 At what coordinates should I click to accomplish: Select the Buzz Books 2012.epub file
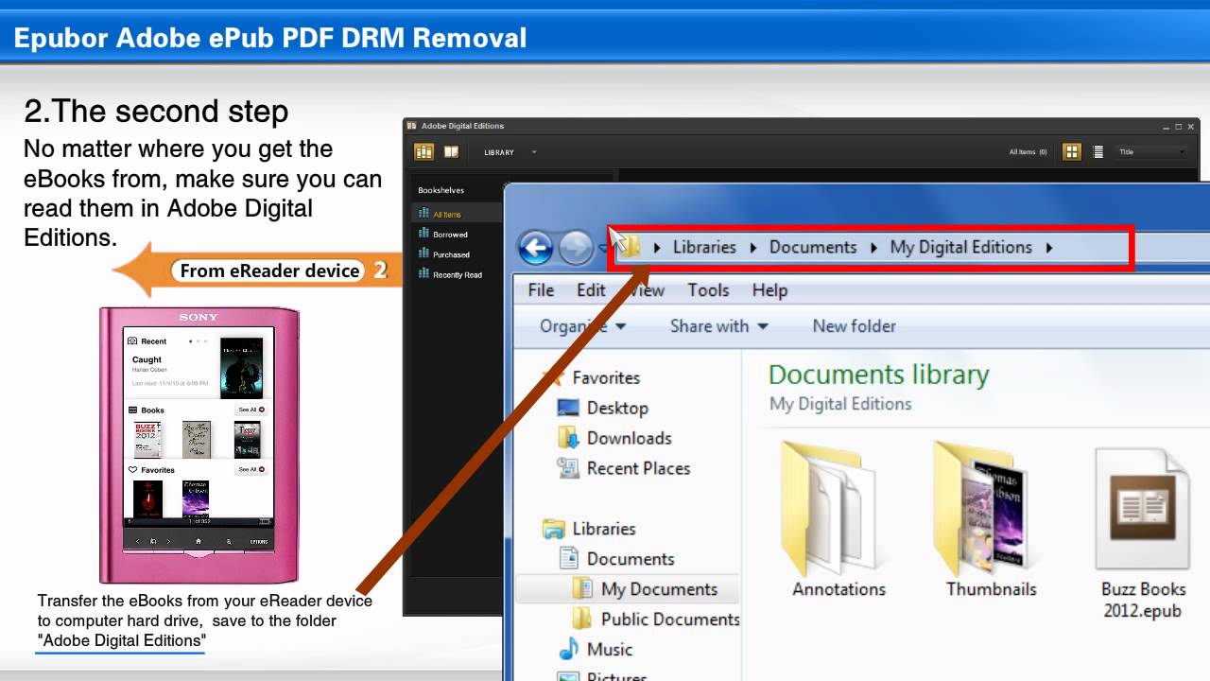1142,534
